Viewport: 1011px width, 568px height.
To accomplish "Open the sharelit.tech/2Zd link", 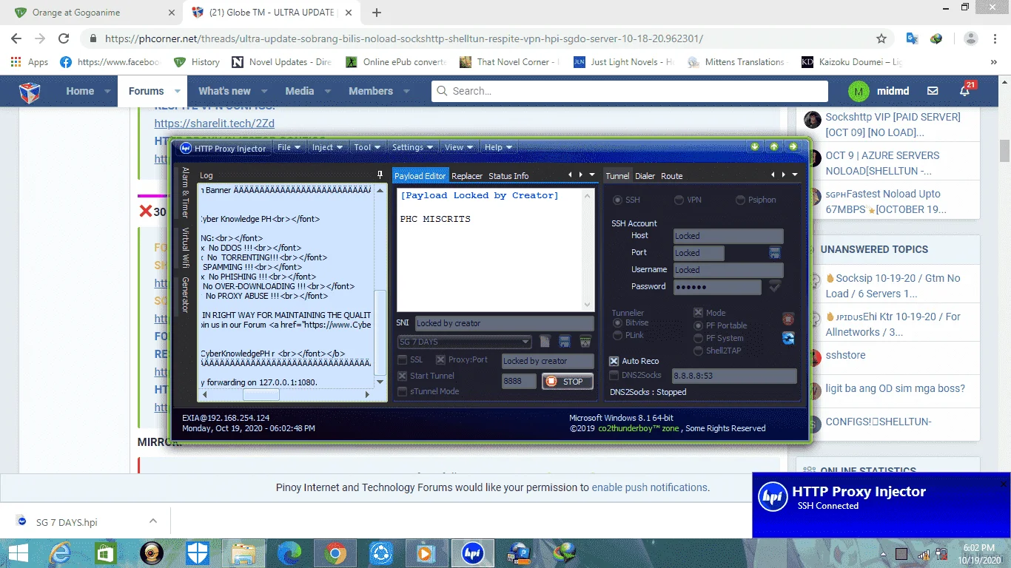I will (x=215, y=123).
